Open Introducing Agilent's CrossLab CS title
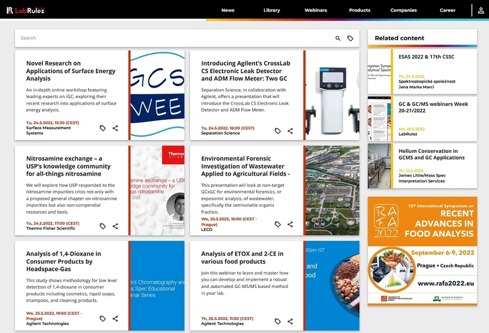 (246, 71)
